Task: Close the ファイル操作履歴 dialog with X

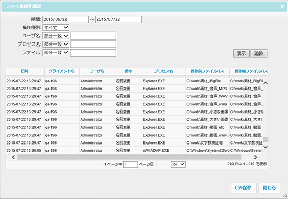Action: pos(282,7)
